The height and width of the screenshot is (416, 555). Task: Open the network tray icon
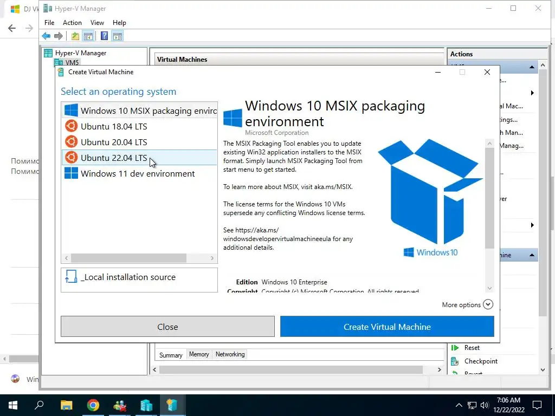click(472, 405)
